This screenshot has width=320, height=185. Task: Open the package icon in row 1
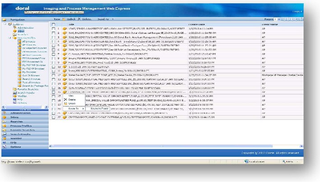point(65,29)
